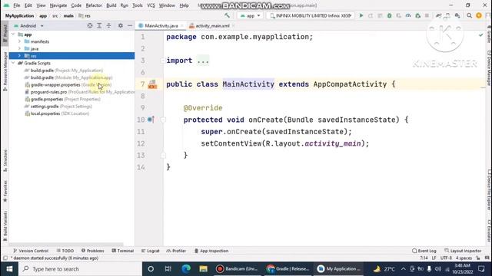Open the File menu
Viewport: 492px width, 276px height.
tap(17, 5)
